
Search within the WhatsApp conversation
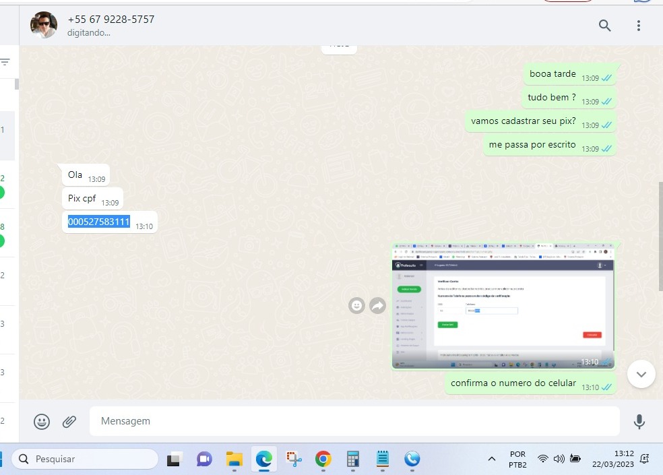(x=604, y=26)
